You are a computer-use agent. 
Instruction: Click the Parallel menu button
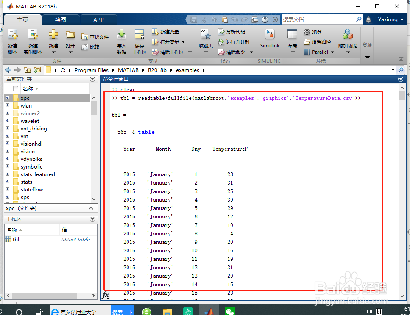[318, 52]
